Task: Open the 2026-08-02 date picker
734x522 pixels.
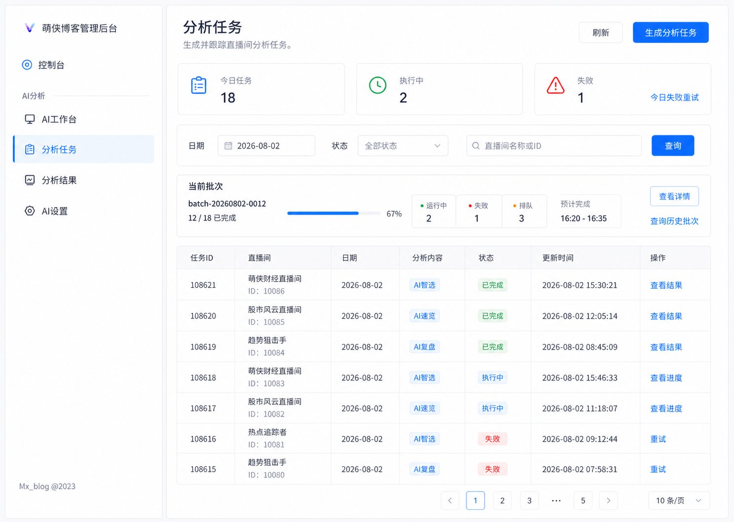Action: (x=267, y=146)
